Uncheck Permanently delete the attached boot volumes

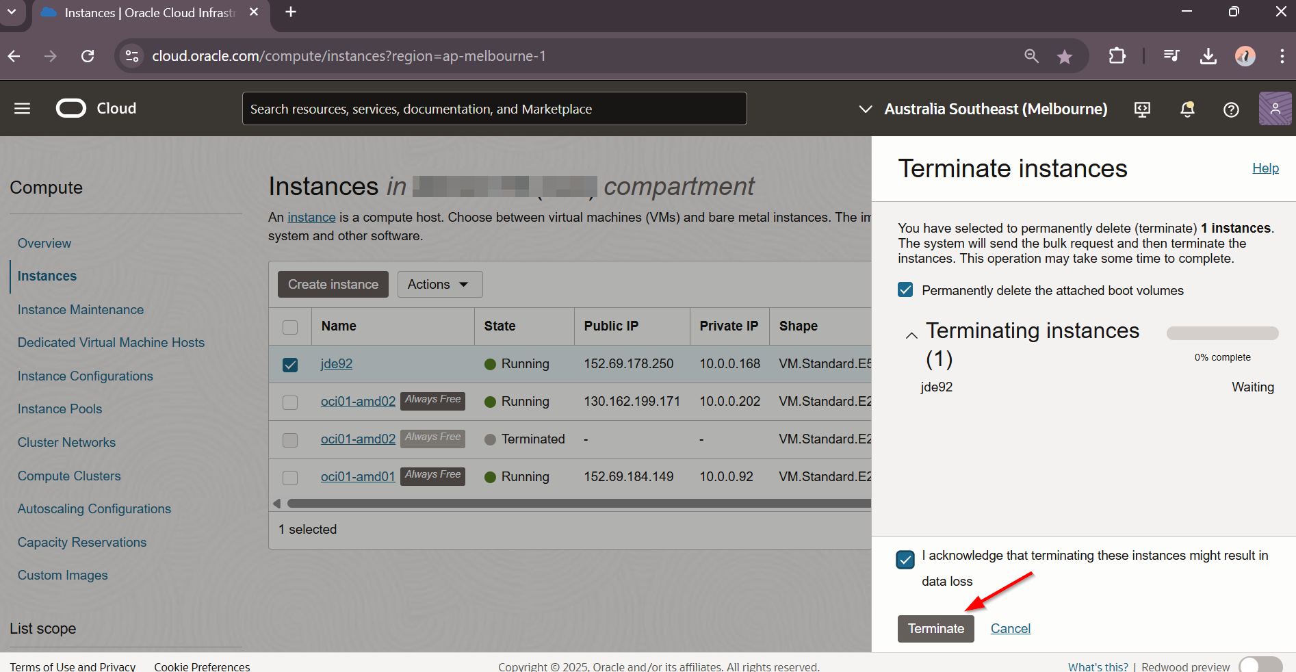pyautogui.click(x=905, y=290)
